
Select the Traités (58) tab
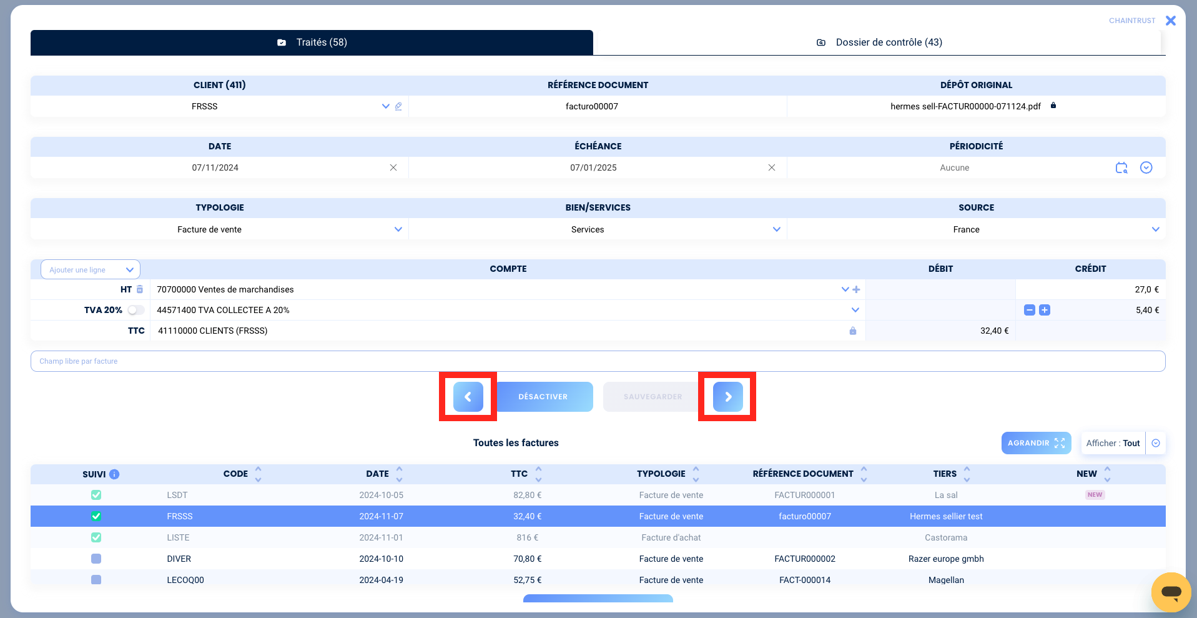[x=312, y=42]
